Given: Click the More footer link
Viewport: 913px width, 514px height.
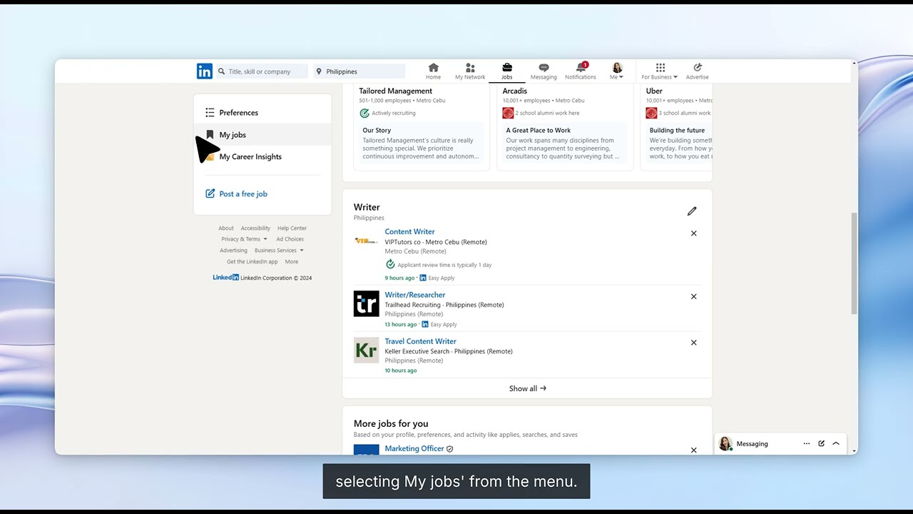Looking at the screenshot, I should click(x=292, y=262).
